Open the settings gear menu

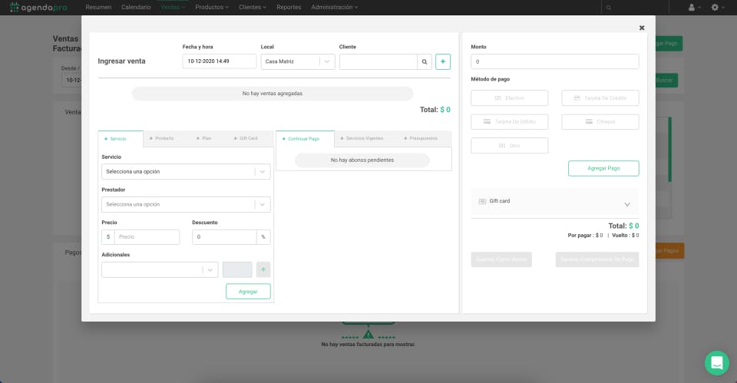pos(717,7)
